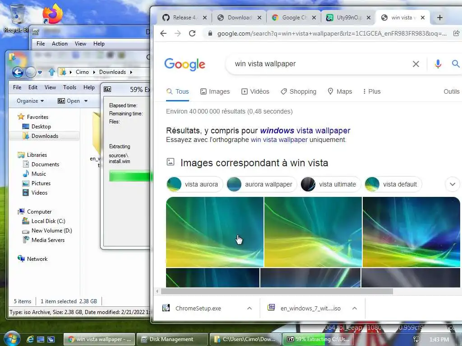
Task: Select the vista default chip
Action: pos(393,184)
